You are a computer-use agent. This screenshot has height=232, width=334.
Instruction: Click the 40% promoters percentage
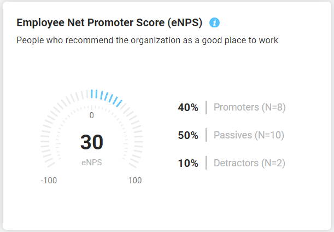click(187, 107)
